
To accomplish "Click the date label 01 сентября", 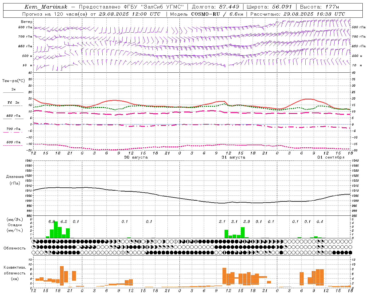I will point(331,157).
